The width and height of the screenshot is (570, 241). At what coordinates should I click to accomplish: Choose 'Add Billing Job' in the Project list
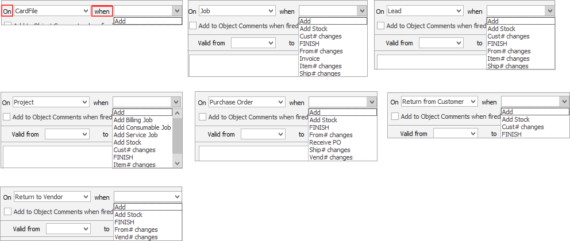142,120
